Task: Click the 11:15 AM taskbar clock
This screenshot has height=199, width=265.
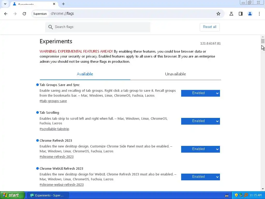Action: [255, 195]
